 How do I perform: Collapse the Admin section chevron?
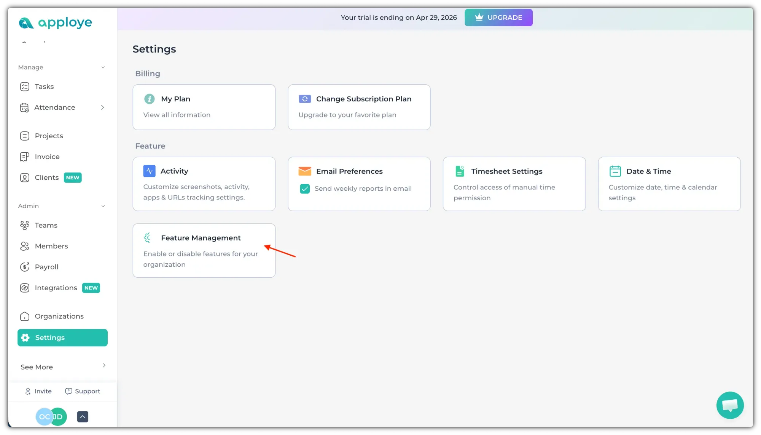pyautogui.click(x=103, y=206)
